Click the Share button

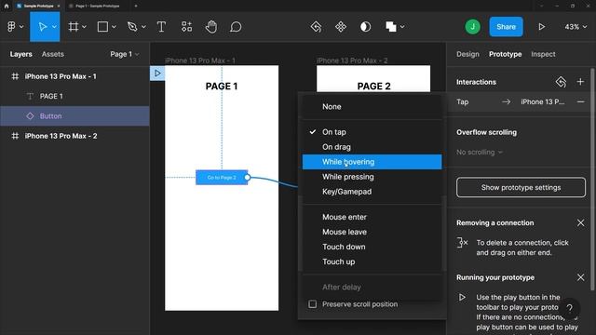pos(506,27)
